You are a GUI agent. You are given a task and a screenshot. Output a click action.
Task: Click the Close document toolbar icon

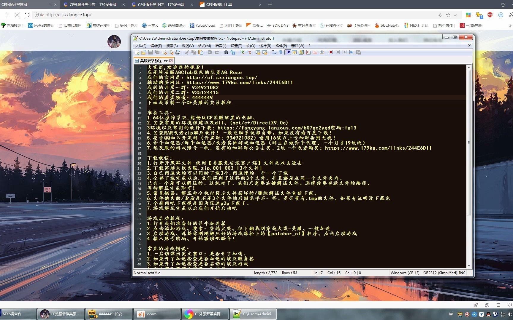tap(164, 52)
